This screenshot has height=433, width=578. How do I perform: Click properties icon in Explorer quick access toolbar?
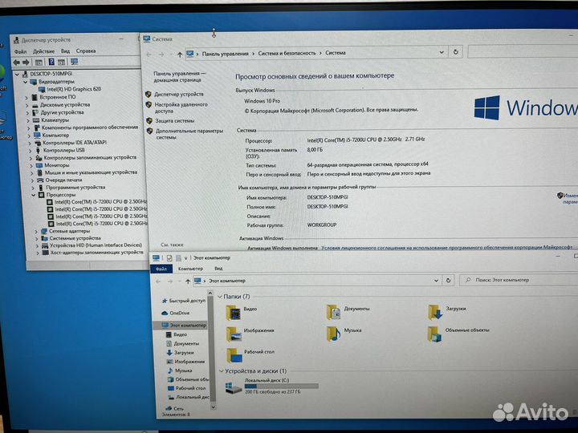[x=169, y=258]
